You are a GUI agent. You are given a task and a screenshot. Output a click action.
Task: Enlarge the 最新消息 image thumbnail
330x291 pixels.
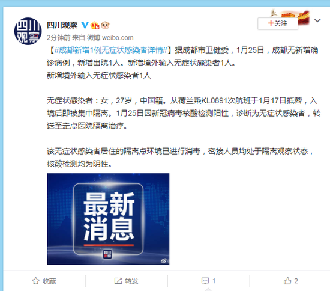[108, 219]
